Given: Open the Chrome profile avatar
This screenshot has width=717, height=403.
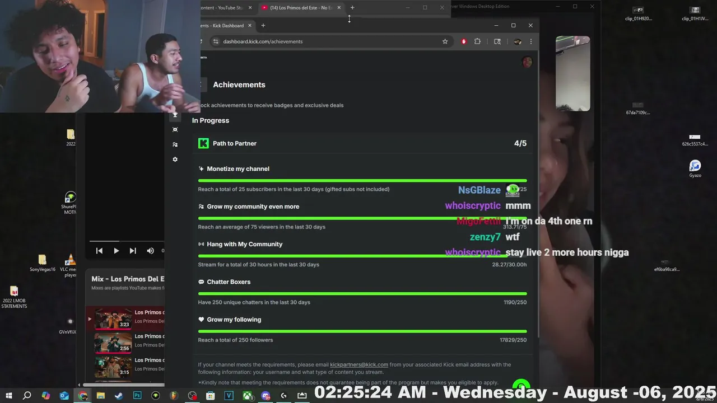Looking at the screenshot, I should pyautogui.click(x=518, y=41).
